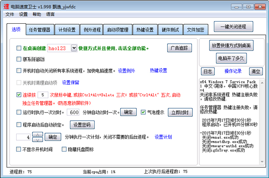Click the log scrollbar down arrow
The width and height of the screenshot is (269, 178).
coord(262,161)
